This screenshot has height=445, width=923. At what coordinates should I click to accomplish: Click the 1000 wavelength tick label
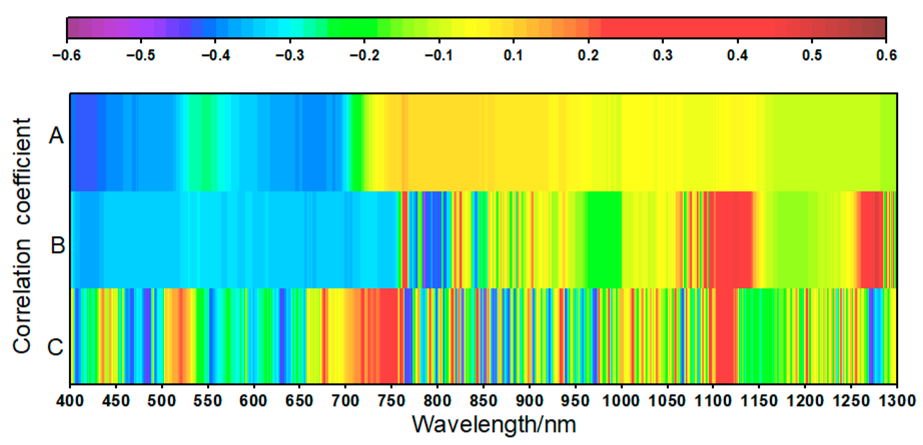621,401
